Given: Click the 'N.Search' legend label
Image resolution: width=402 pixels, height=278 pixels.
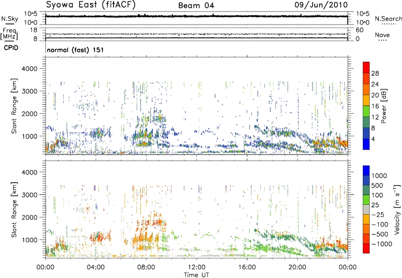Looking at the screenshot, I should coord(388,19).
